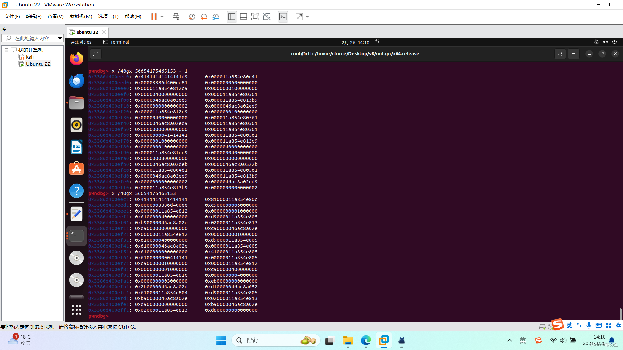Pause the virtual machine

click(154, 17)
